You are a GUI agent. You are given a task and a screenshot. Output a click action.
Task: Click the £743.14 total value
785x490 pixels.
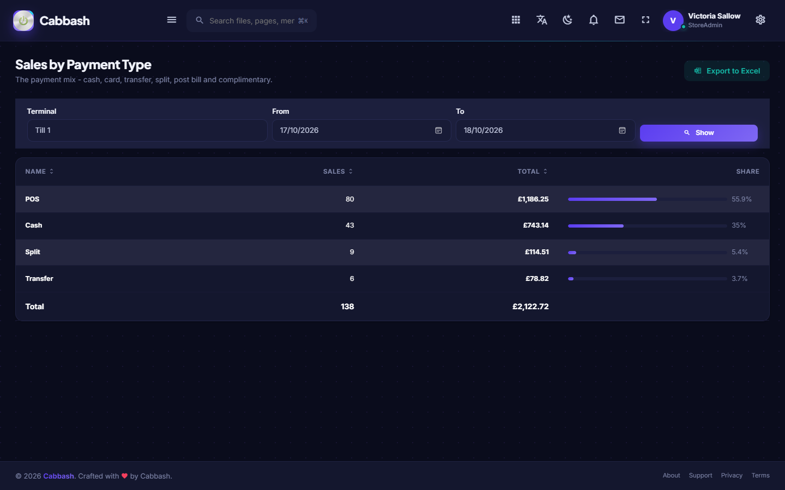(536, 225)
